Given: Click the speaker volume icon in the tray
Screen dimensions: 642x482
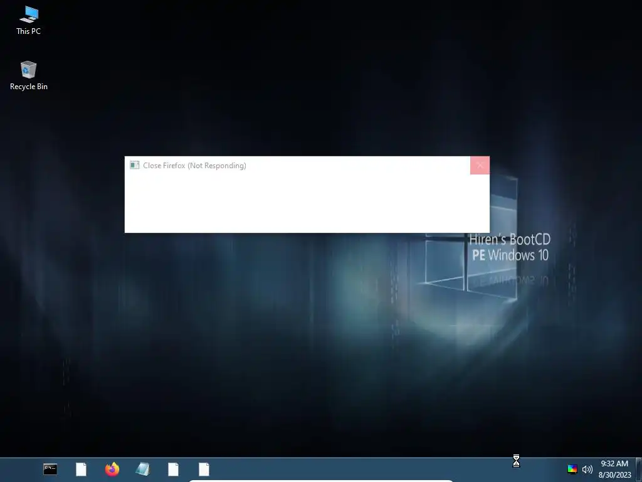Looking at the screenshot, I should tap(587, 469).
